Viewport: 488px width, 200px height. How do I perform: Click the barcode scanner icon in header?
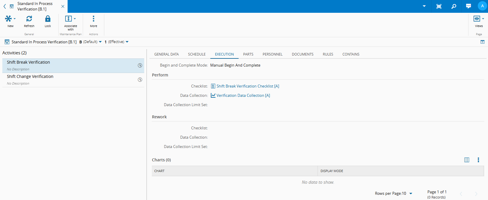439,6
